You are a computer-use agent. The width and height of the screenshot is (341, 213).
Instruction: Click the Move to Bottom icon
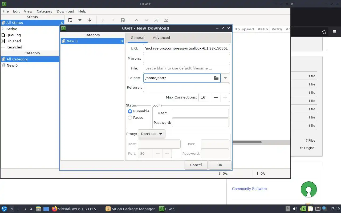[x=166, y=20]
